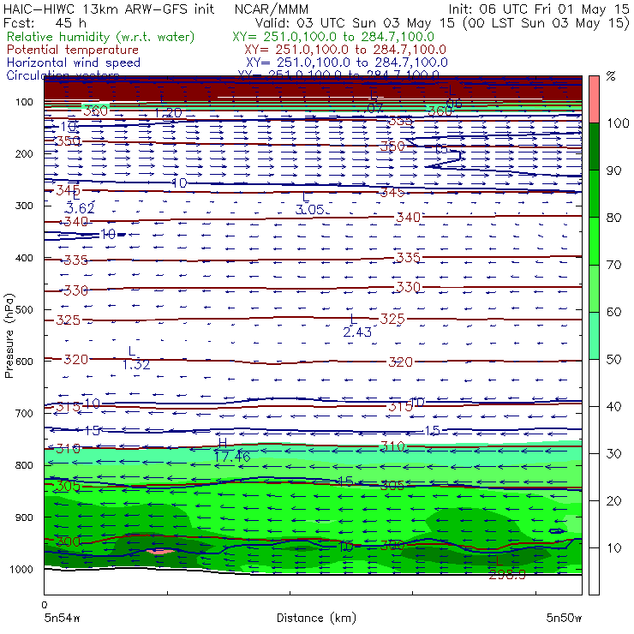The height and width of the screenshot is (634, 634).
Task: Click the white 40–50 color bar segment
Action: [x=594, y=382]
